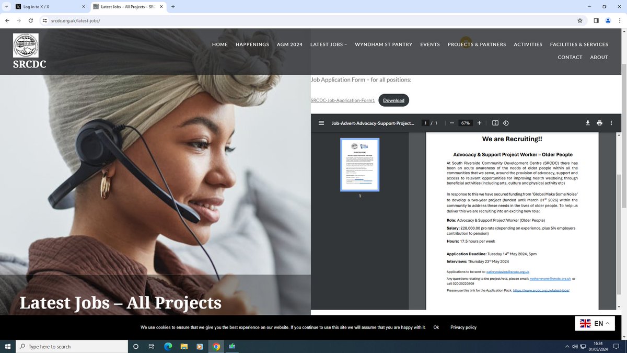
Task: Open PROJECTS & PARTNERS menu
Action: 477,44
